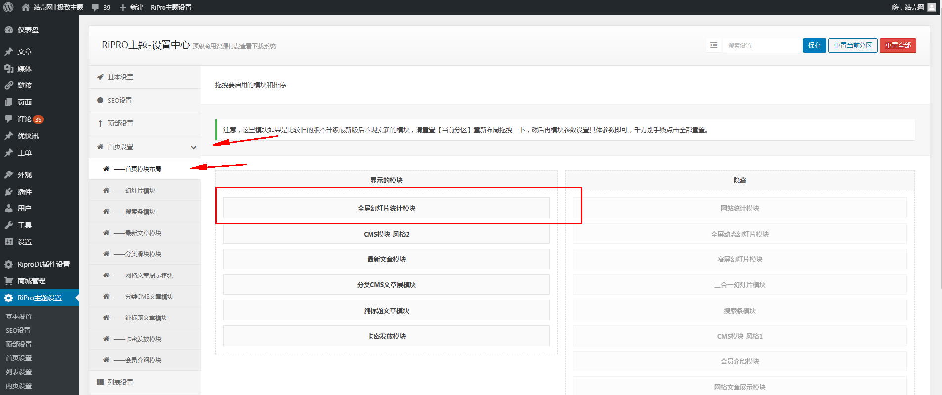Open the site home icon 站壳网
Screen dimensions: 942x395
click(x=26, y=7)
